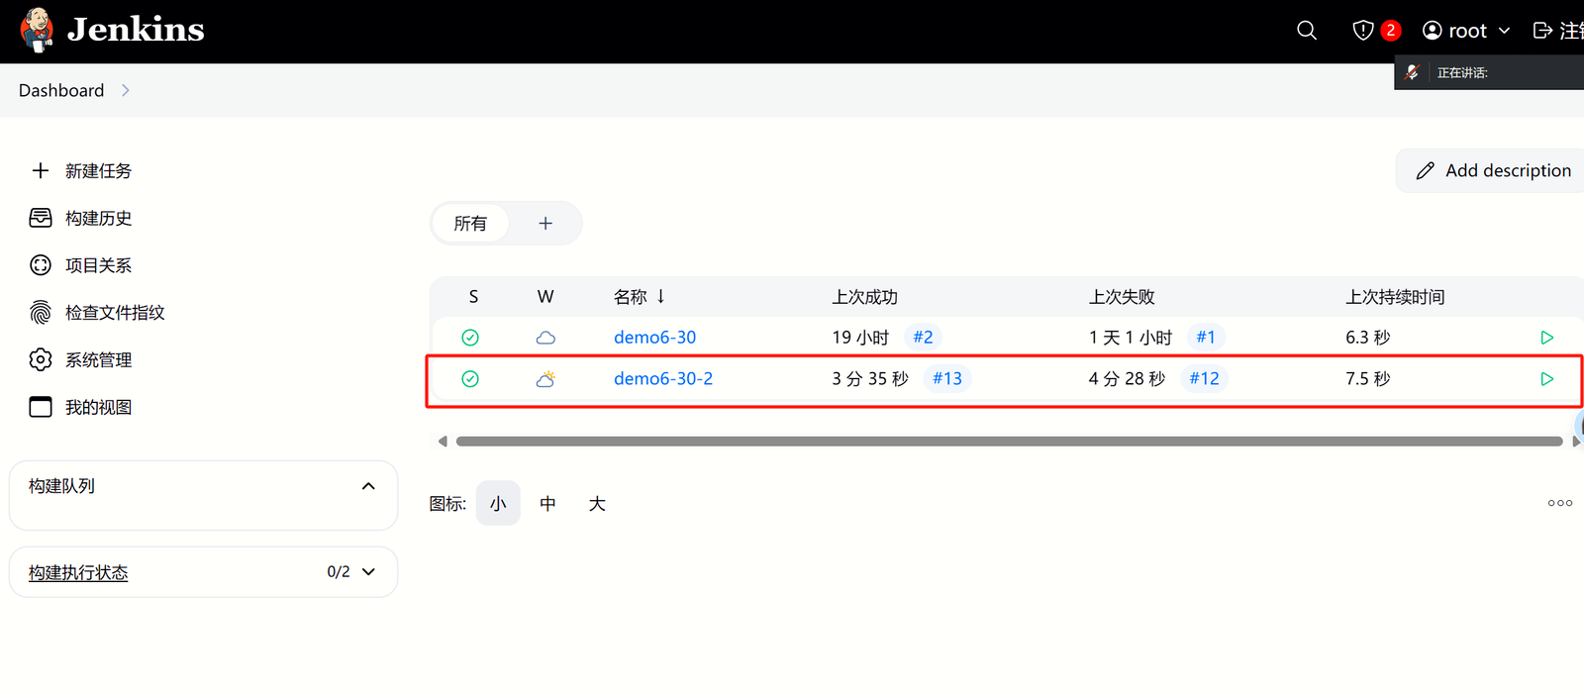
Task: Collapse the 构建队列 panel chevron
Action: click(x=368, y=486)
